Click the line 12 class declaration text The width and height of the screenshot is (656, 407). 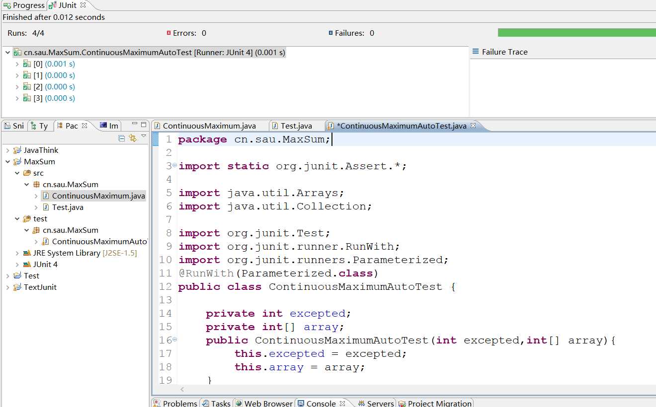coord(317,286)
